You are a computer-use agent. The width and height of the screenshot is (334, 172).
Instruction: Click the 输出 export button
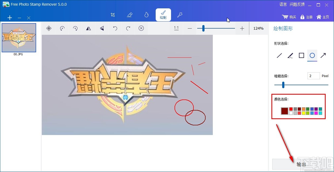point(301,164)
